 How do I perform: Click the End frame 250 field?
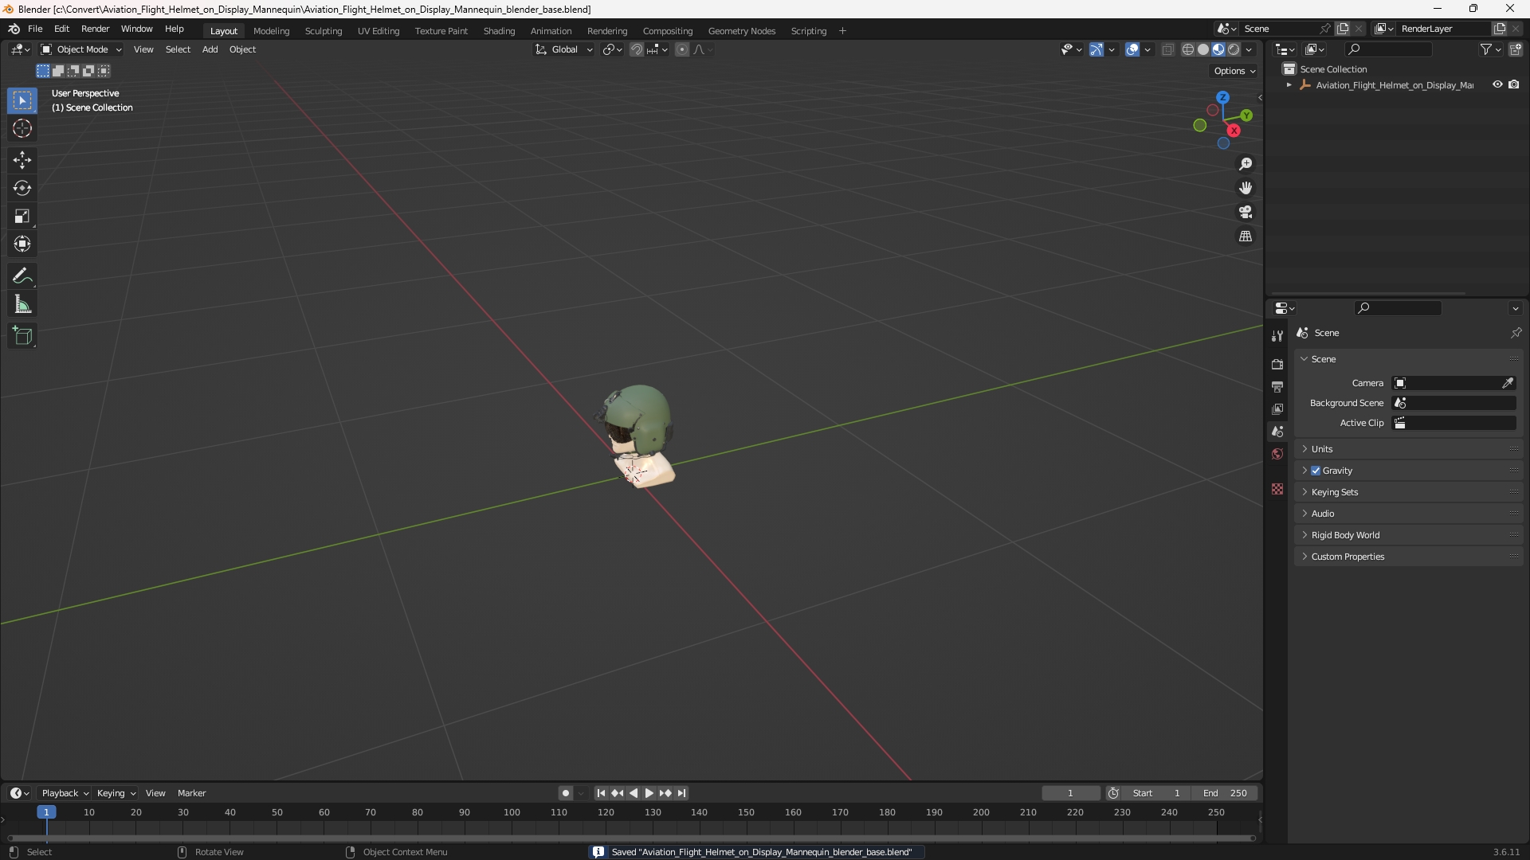[x=1225, y=793]
